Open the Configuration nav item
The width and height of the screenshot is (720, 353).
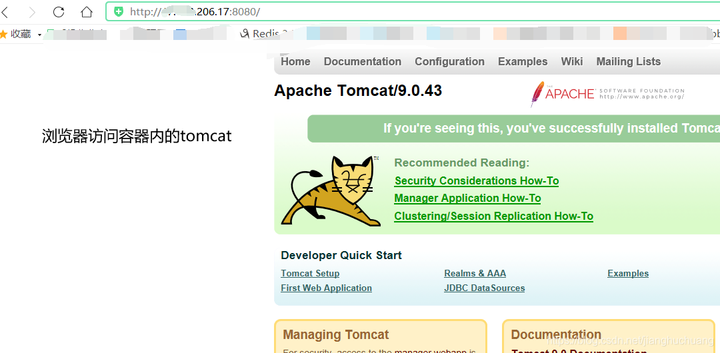point(449,61)
